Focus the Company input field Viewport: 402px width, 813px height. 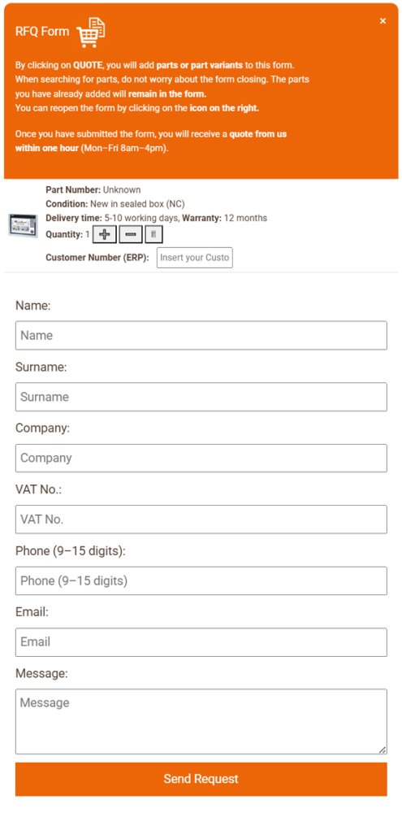coord(201,458)
